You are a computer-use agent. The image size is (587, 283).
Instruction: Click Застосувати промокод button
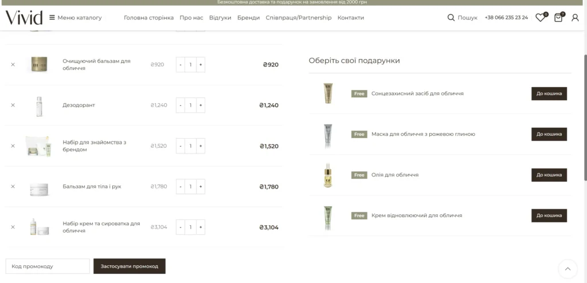129,266
